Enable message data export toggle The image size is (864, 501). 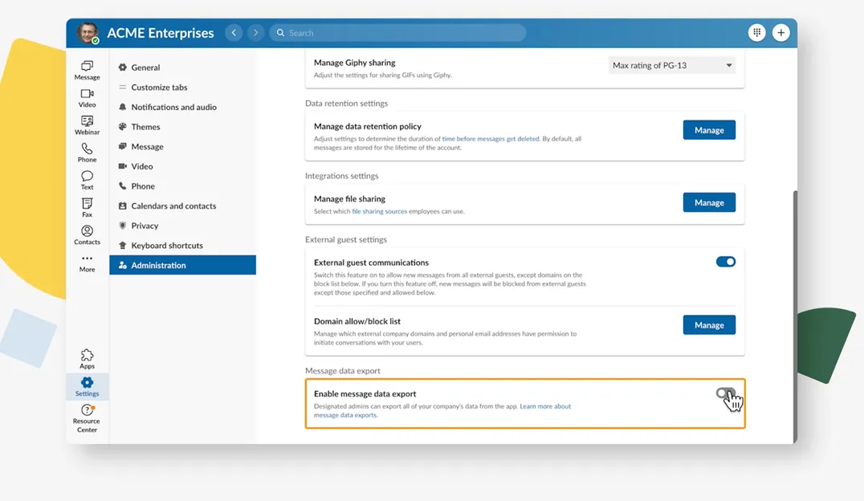(725, 393)
